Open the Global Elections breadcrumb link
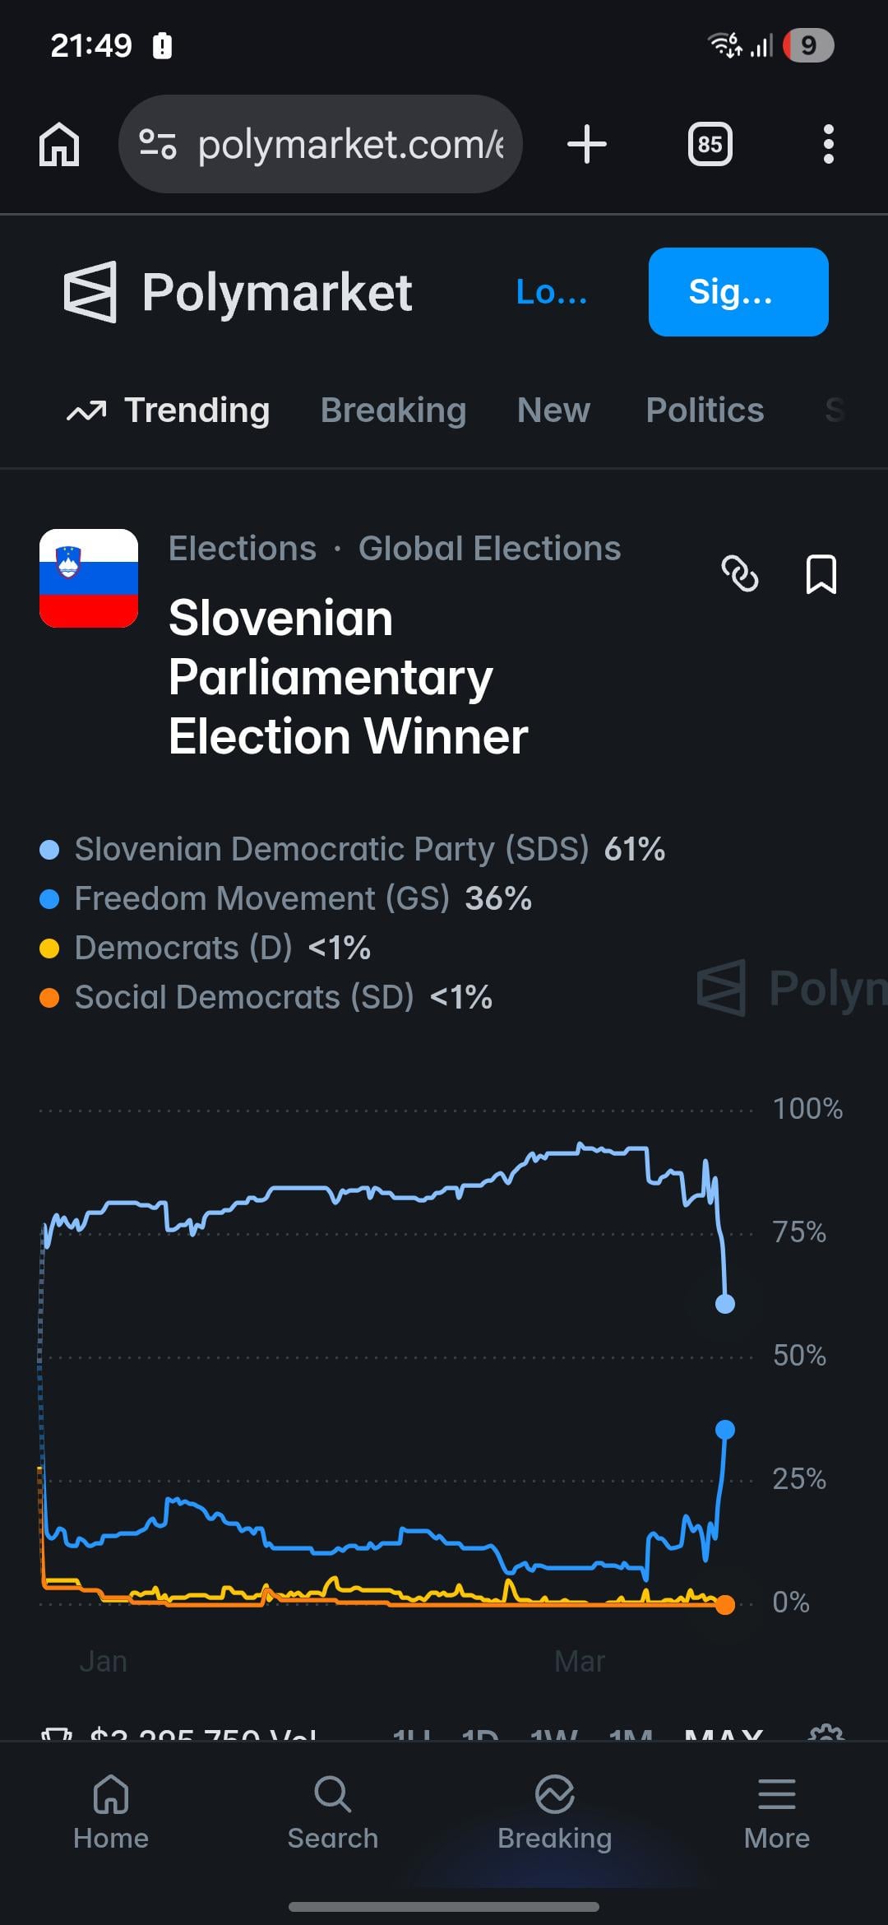This screenshot has width=888, height=1925. click(489, 549)
